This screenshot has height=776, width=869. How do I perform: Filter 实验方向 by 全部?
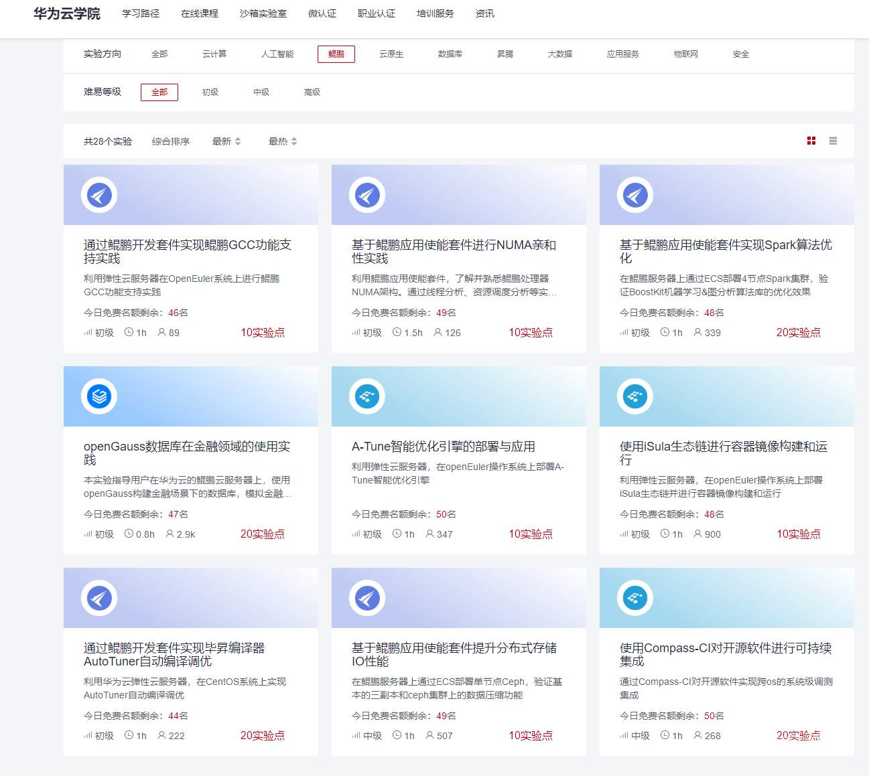tap(159, 54)
